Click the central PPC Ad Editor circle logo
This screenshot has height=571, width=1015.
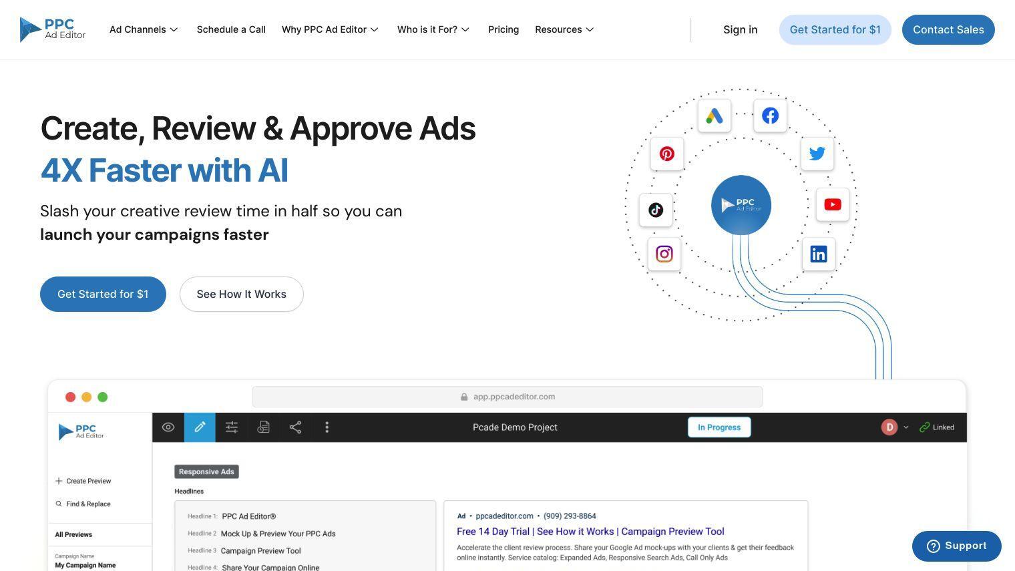[741, 205]
